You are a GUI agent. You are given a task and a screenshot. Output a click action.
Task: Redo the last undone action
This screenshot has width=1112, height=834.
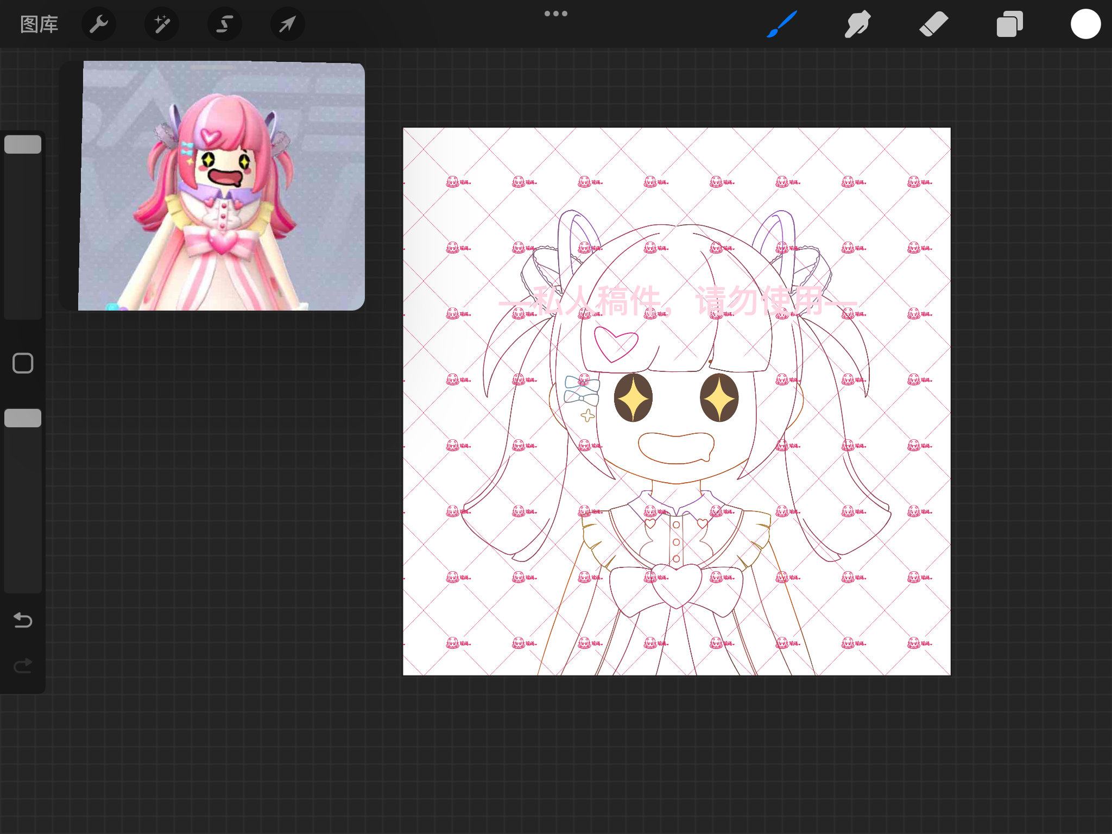(23, 665)
